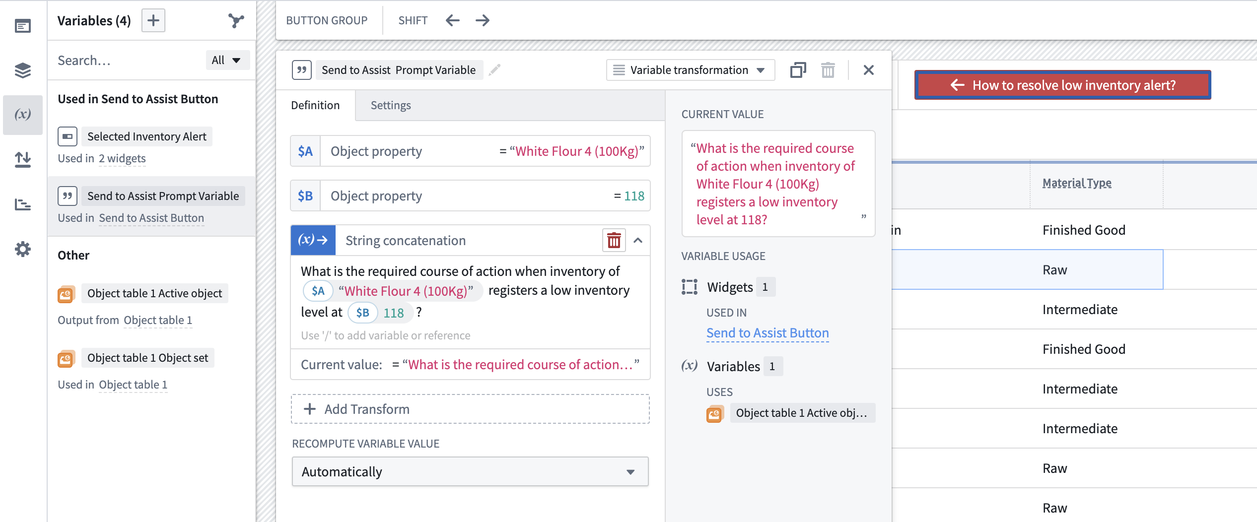Add a new variable with plus icon

[153, 20]
